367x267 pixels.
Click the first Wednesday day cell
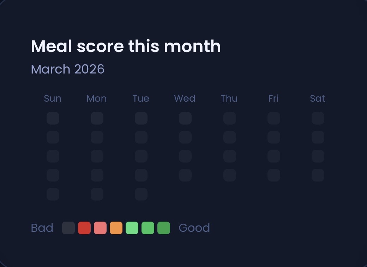185,118
